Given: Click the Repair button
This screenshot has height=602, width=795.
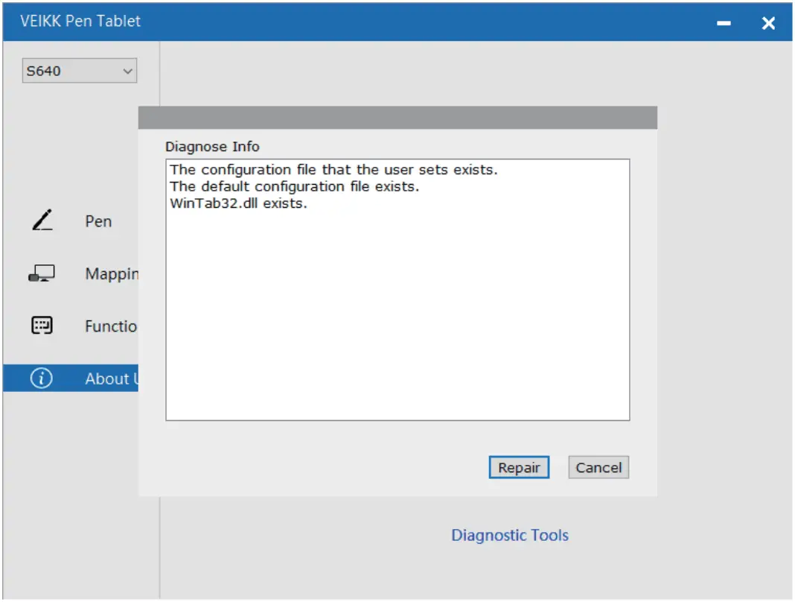Looking at the screenshot, I should pos(519,467).
